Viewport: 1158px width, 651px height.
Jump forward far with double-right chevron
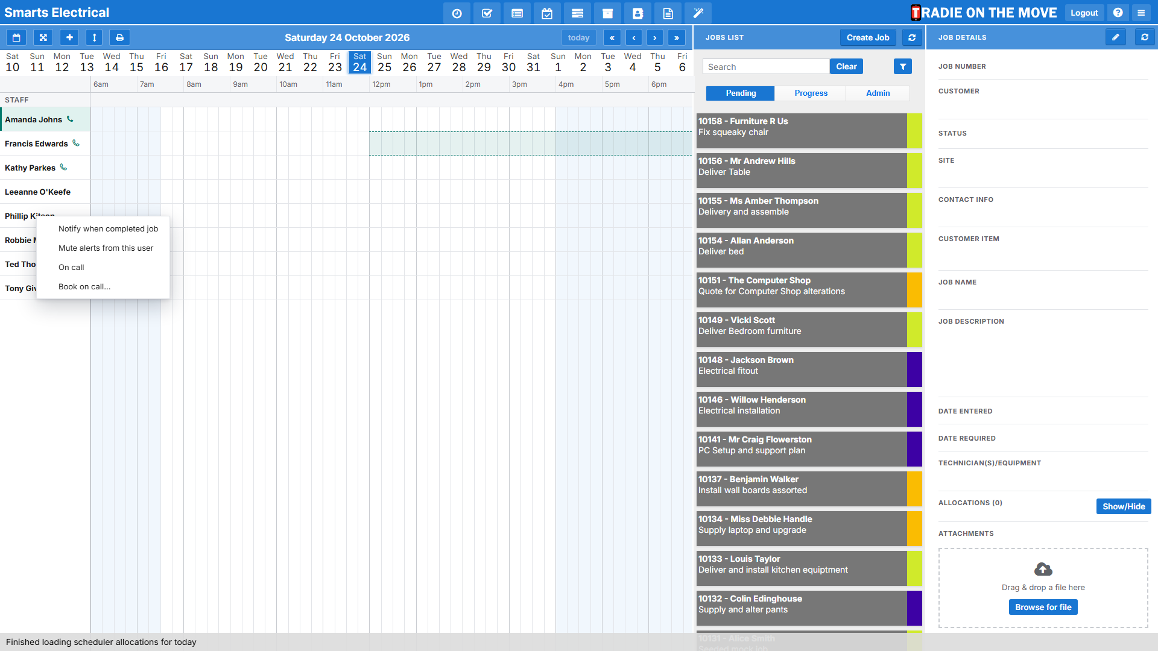pyautogui.click(x=677, y=37)
